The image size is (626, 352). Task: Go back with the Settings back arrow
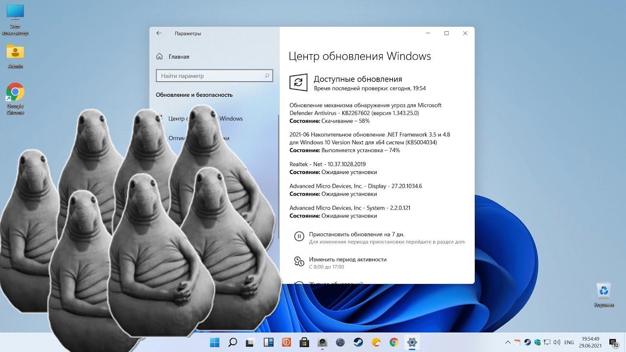[159, 33]
